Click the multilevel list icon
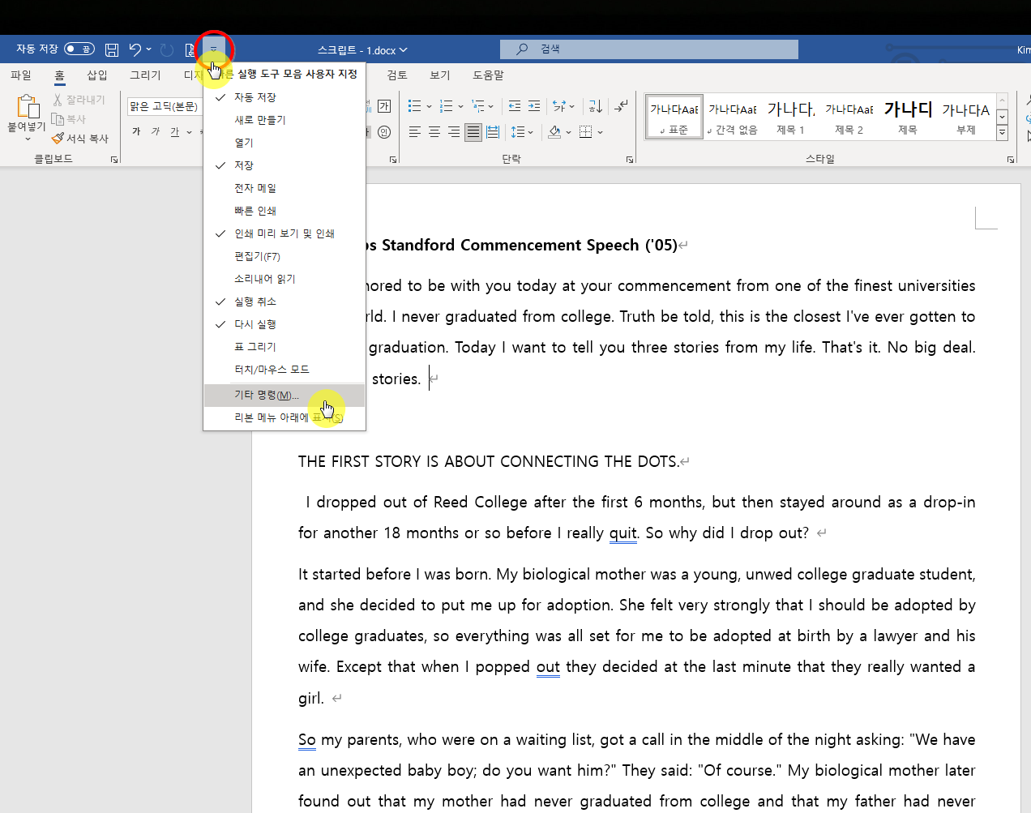1031x813 pixels. click(x=477, y=106)
